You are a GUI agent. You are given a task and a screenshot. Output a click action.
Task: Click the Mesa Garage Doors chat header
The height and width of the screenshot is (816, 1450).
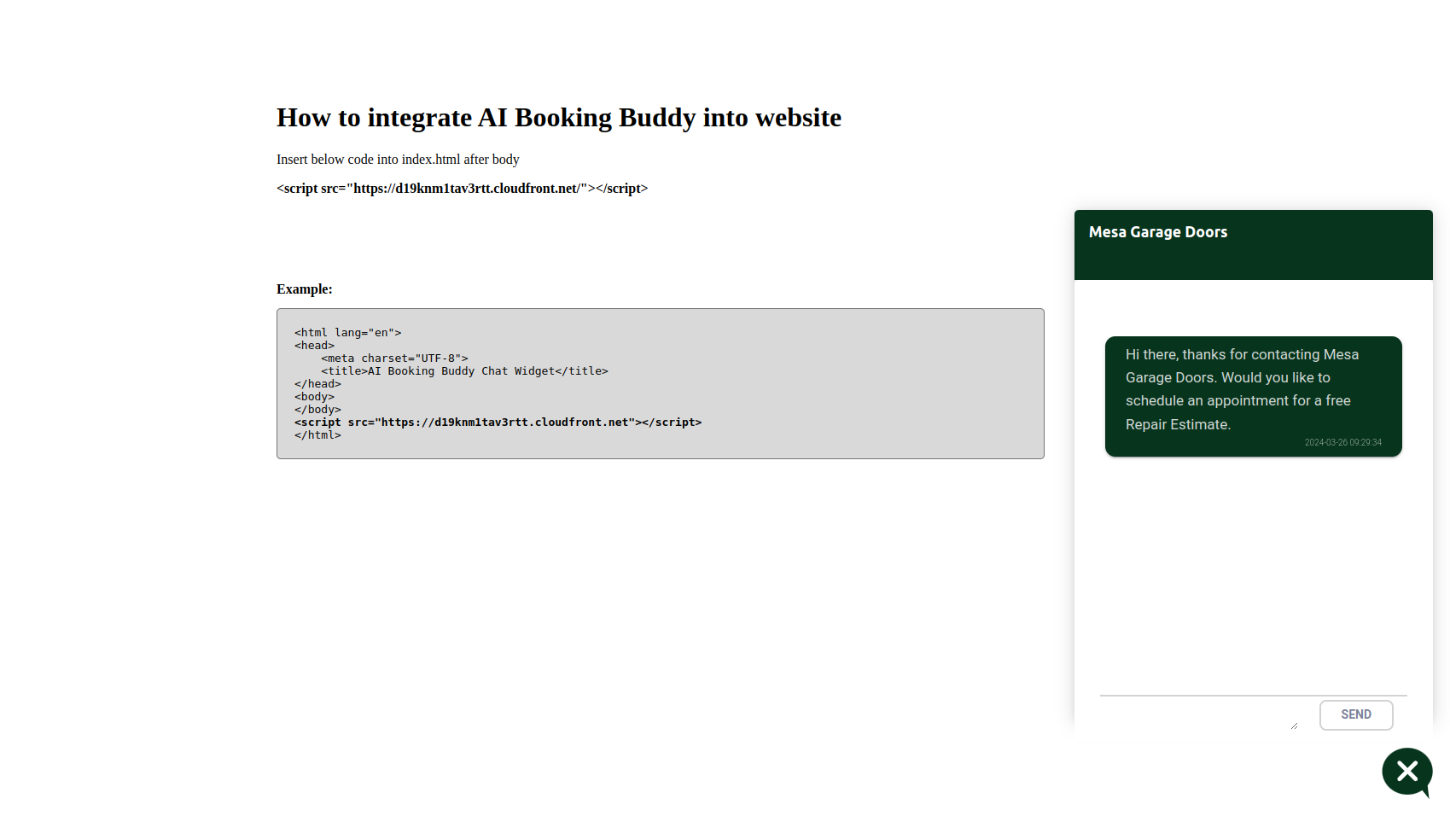[1253, 245]
